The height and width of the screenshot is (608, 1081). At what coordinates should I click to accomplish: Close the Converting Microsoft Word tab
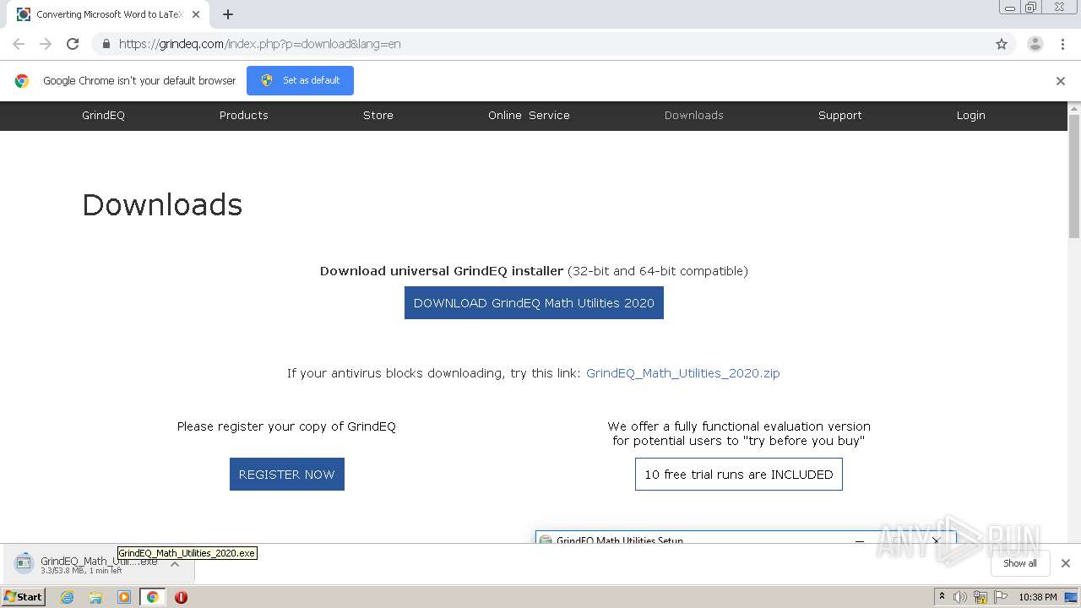[196, 14]
